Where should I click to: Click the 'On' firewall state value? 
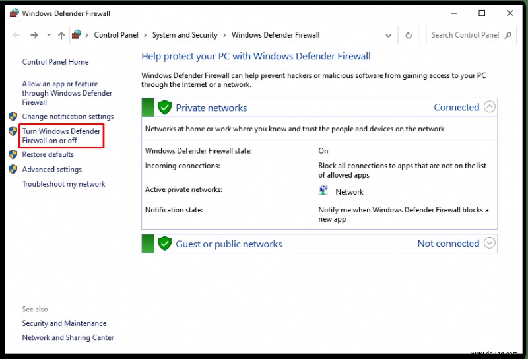click(x=323, y=151)
